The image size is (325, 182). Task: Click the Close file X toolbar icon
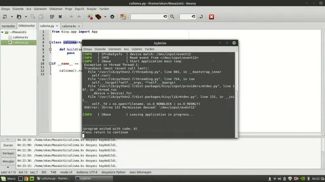tap(60, 17)
